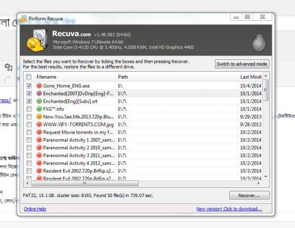The image size is (295, 228).
Task: Click the green status dot beside FXG™.nfo
Action: pyautogui.click(x=39, y=109)
